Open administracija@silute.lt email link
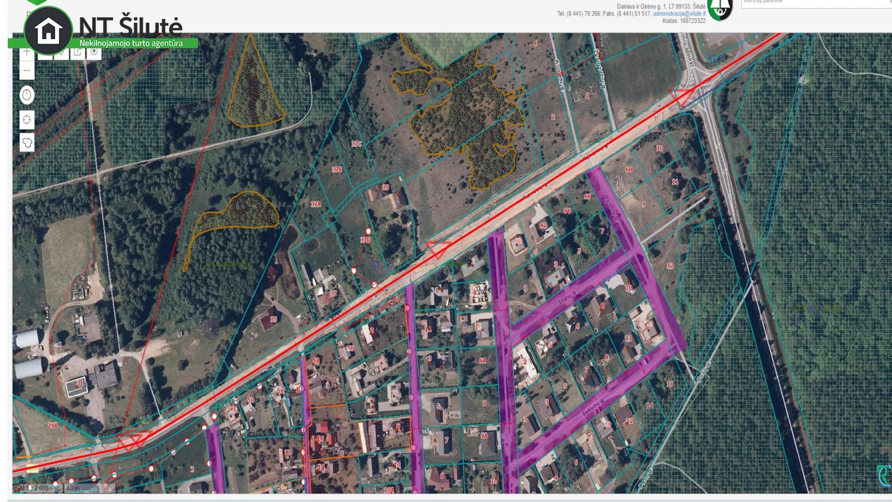892x502 pixels. click(x=679, y=13)
